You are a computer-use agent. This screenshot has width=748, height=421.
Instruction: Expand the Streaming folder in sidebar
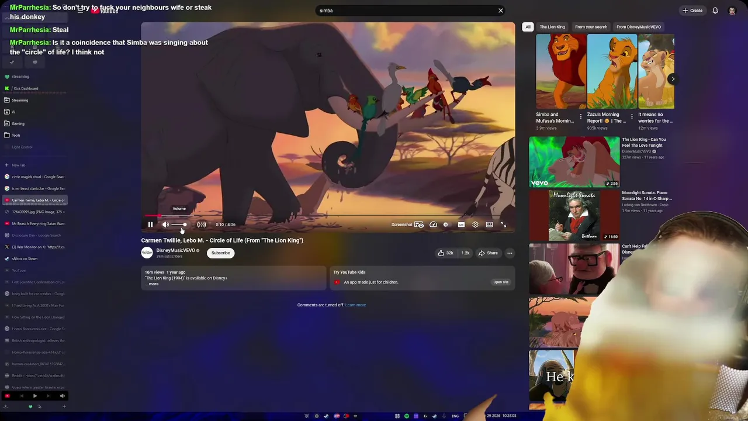(35, 100)
